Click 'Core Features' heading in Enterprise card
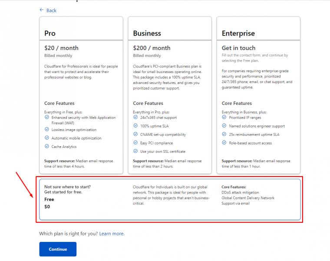This screenshot has width=330, height=261. click(237, 103)
